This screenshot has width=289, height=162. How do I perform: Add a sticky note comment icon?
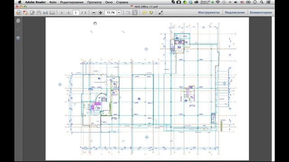(x=144, y=13)
